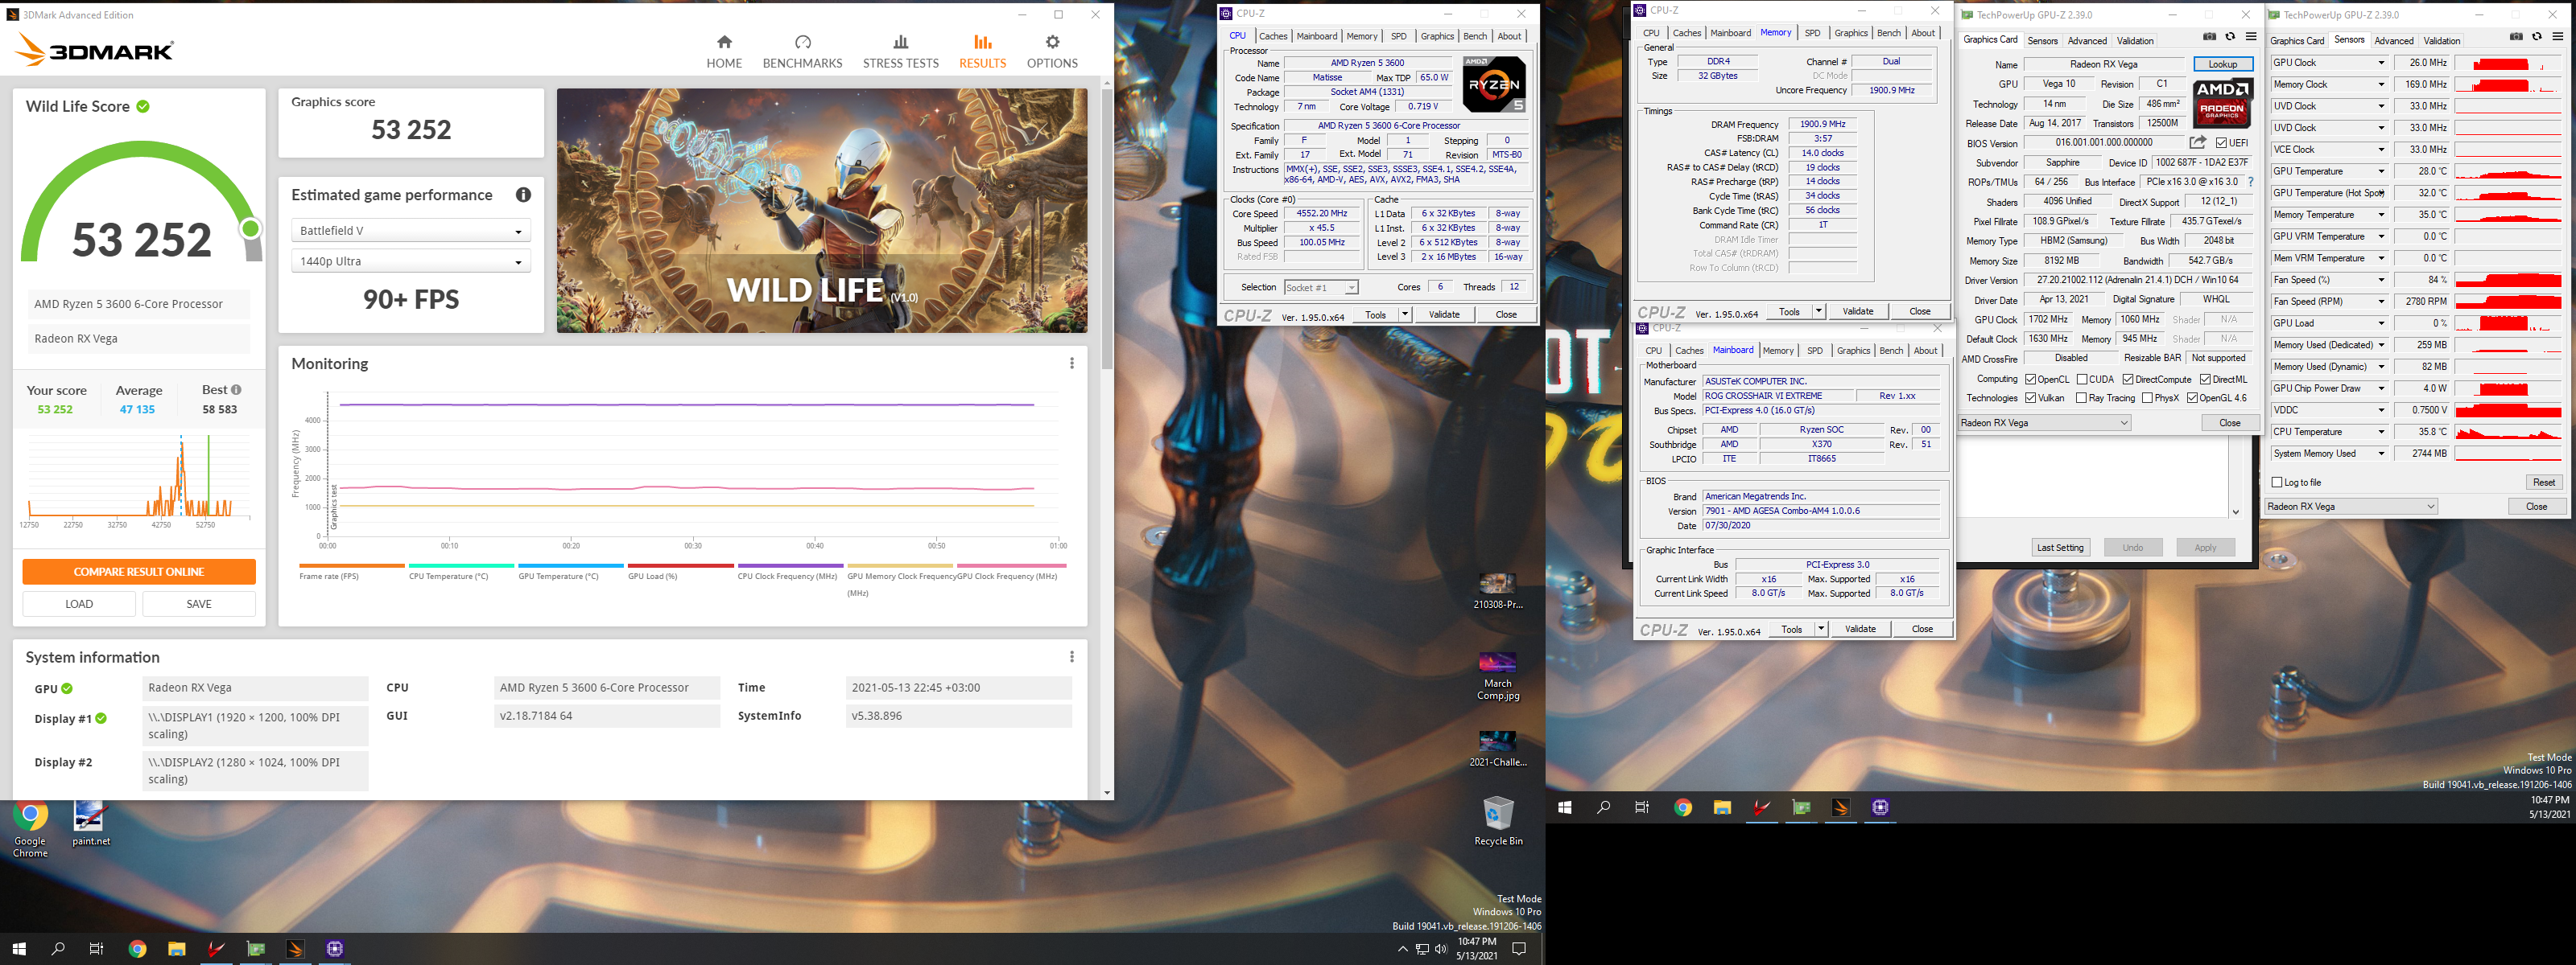Click the BIOS share/export icon in GPU-Z
Image resolution: width=2576 pixels, height=965 pixels.
click(2197, 143)
